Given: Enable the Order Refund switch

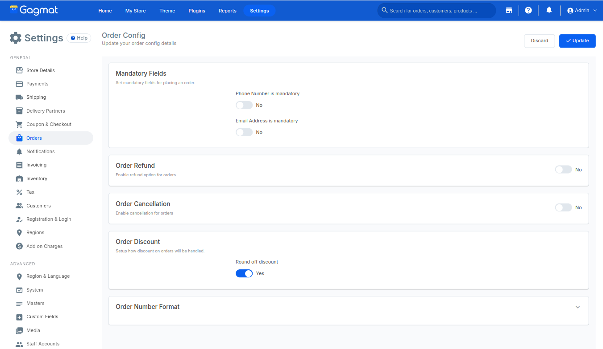Looking at the screenshot, I should 563,170.
